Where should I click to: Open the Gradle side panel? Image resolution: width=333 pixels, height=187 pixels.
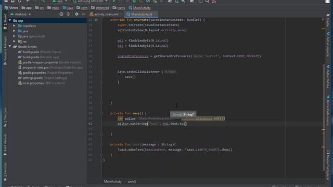click(328, 20)
